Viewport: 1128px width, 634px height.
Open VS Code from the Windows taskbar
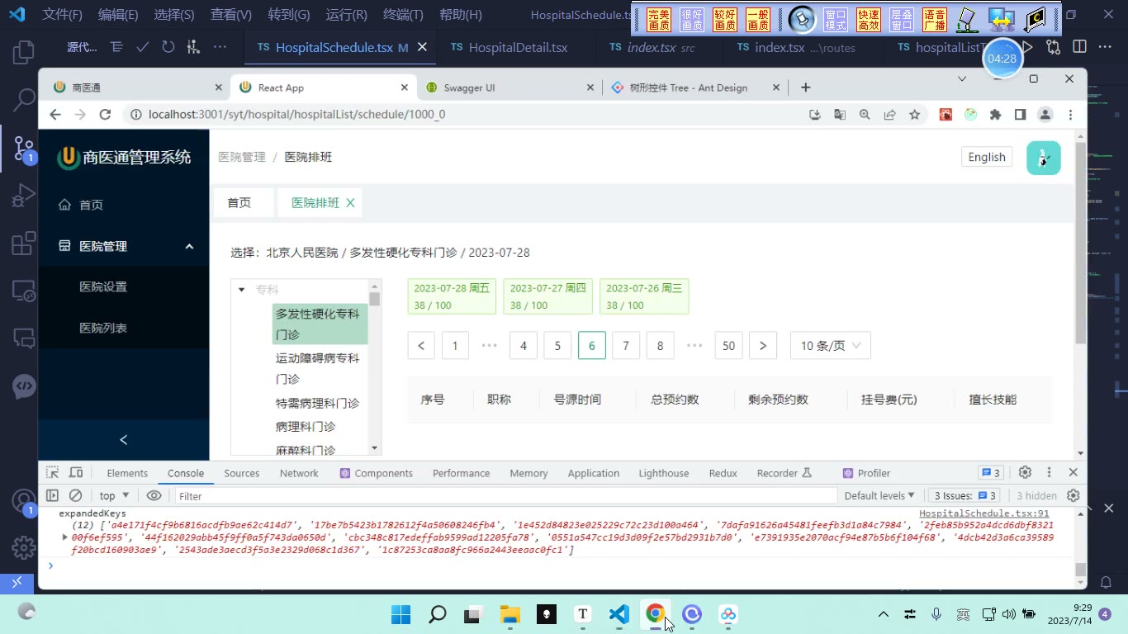(x=619, y=613)
